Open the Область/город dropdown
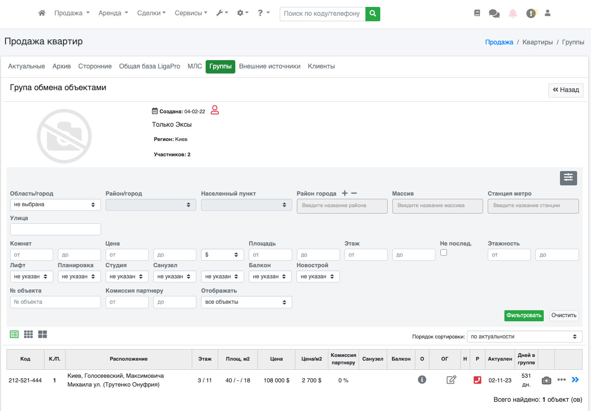The height and width of the screenshot is (411, 591). [x=55, y=204]
